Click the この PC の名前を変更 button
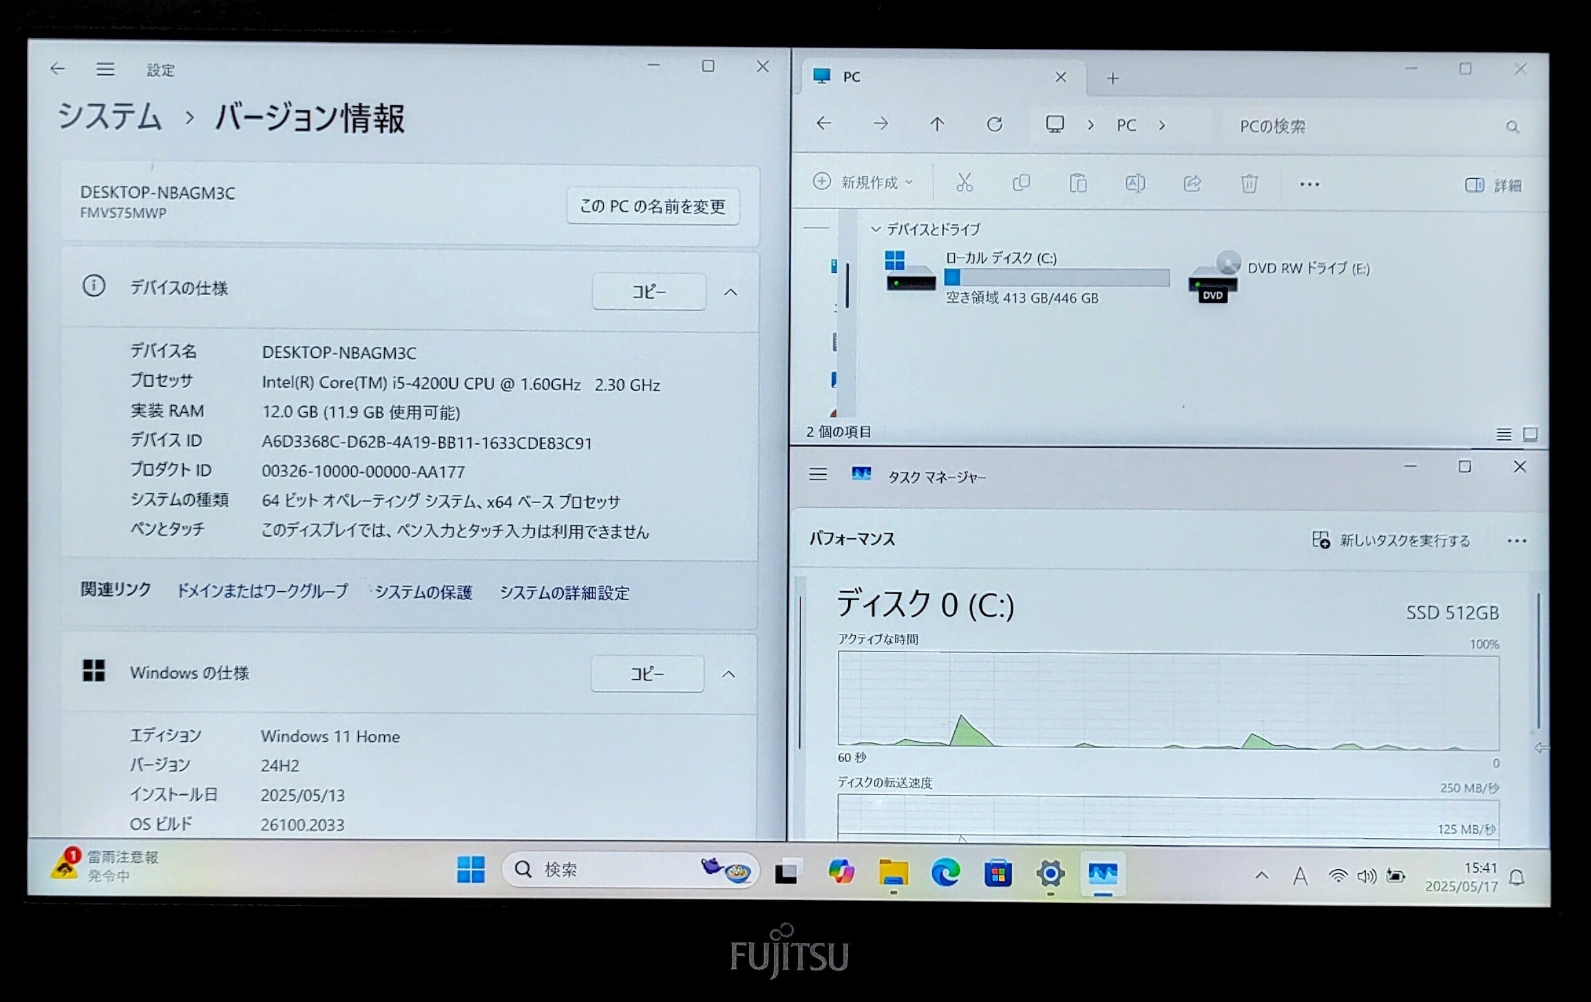1591x1002 pixels. (x=653, y=206)
